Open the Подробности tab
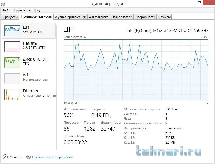215x164 pixels. (x=145, y=17)
